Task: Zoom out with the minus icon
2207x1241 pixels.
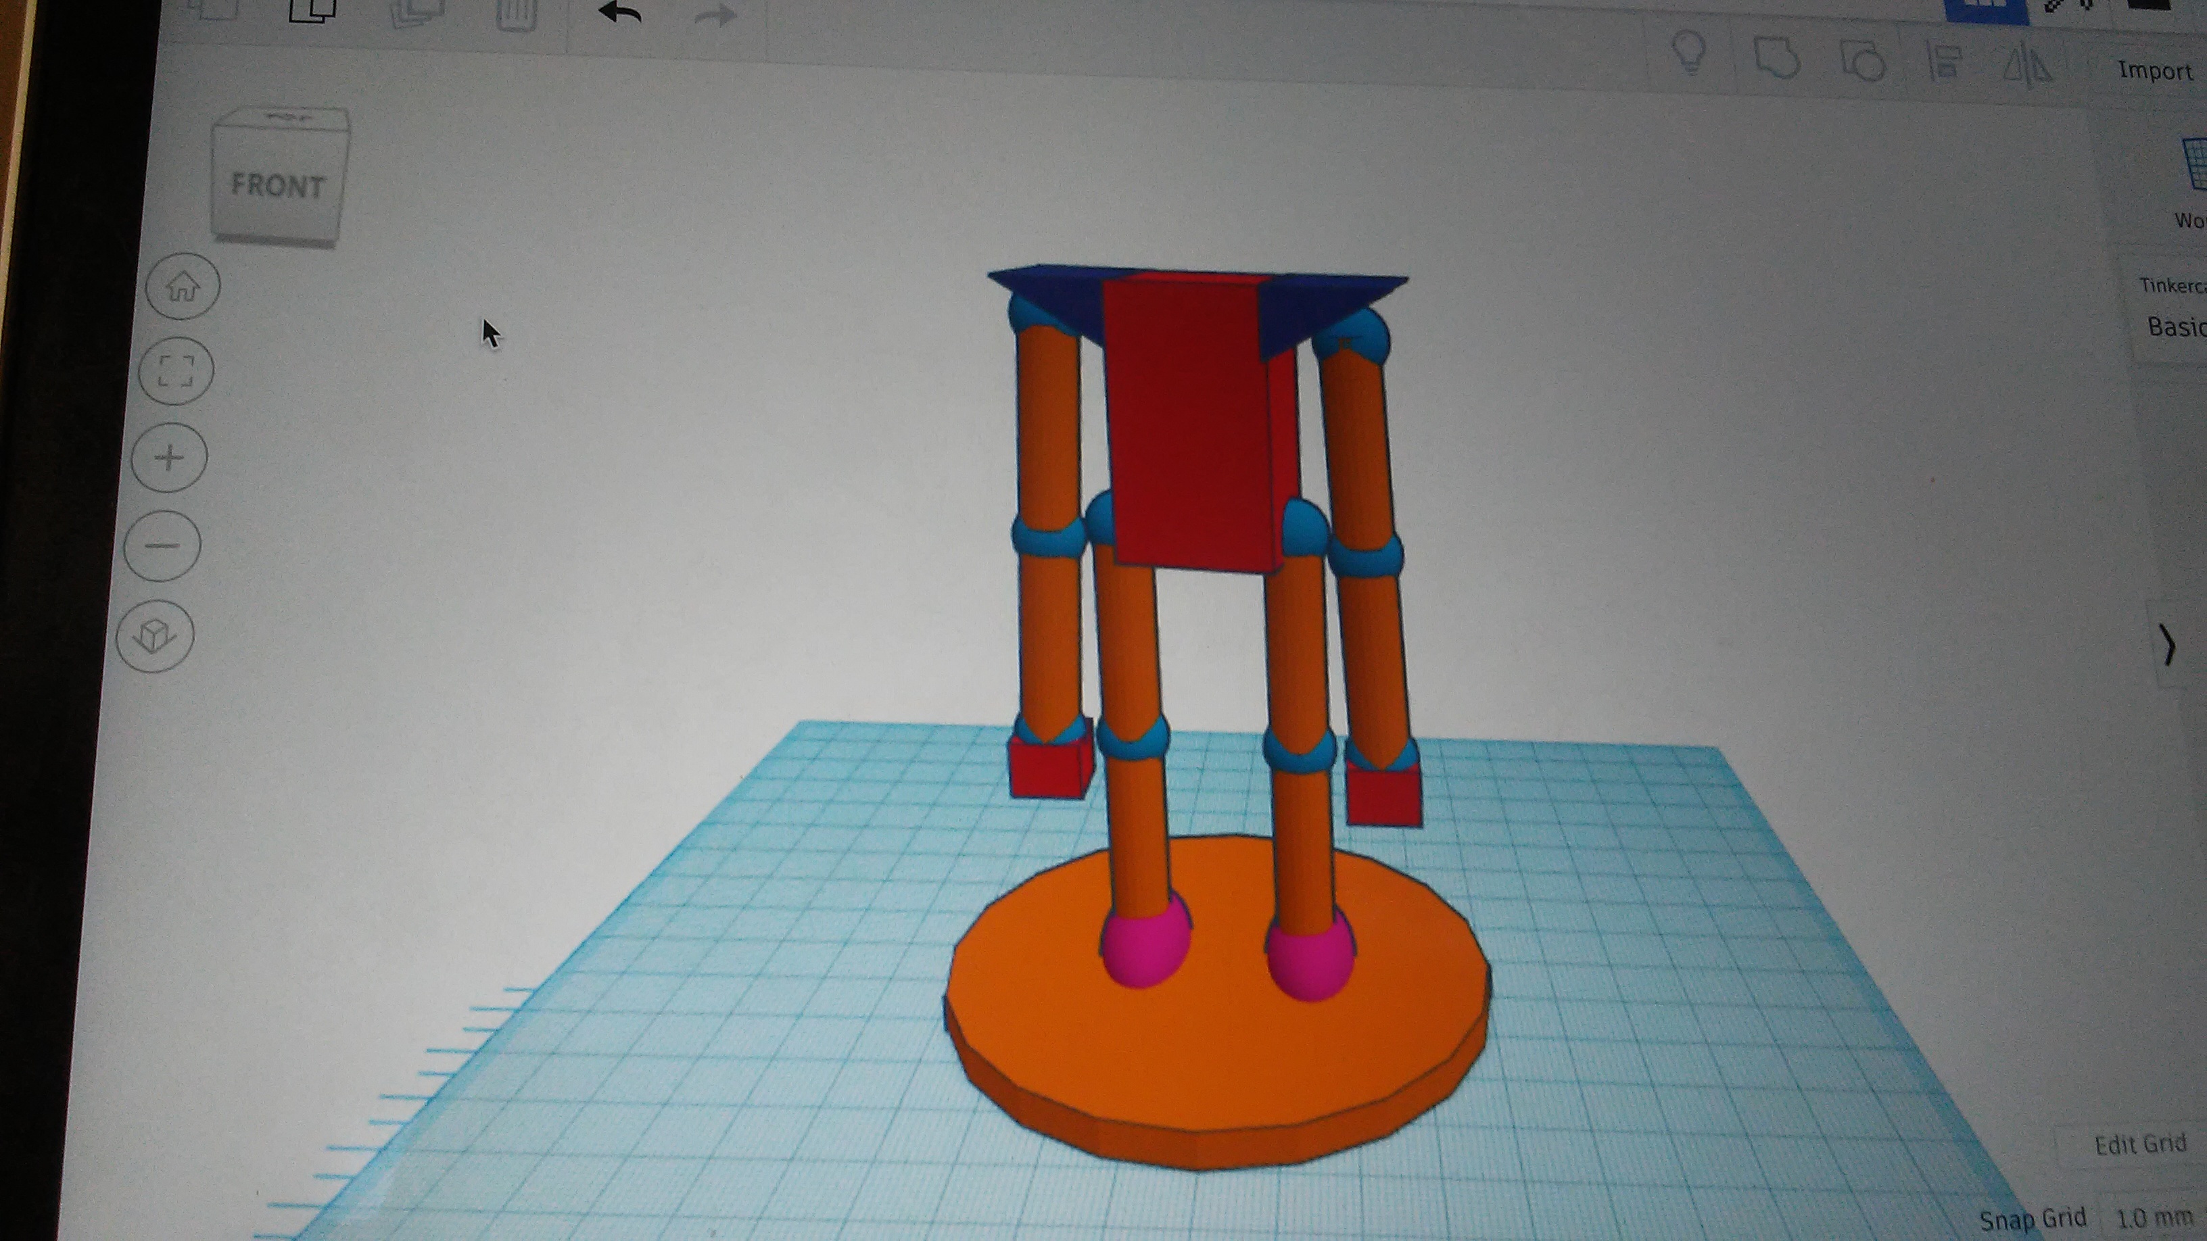Action: pyautogui.click(x=163, y=545)
